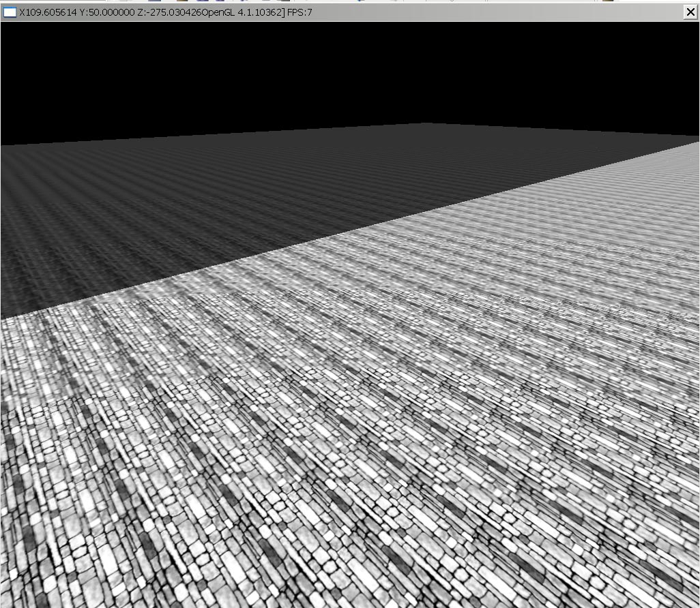Image resolution: width=700 pixels, height=608 pixels.
Task: Click the left end of the dark terrain horizon
Action: coord(3,145)
